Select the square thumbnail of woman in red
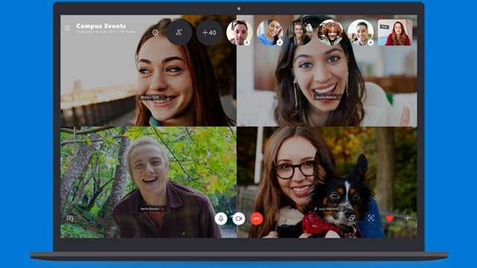Image resolution: width=477 pixels, height=268 pixels. pyautogui.click(x=395, y=32)
